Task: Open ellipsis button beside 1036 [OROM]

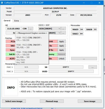Action: [x=63, y=29]
